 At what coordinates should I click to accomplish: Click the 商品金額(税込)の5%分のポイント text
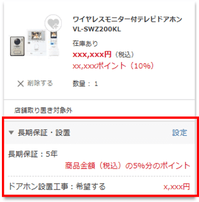tap(128, 165)
